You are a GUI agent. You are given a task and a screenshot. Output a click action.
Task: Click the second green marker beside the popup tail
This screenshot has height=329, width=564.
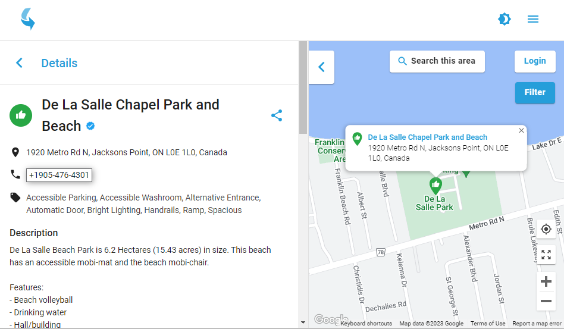(466, 174)
